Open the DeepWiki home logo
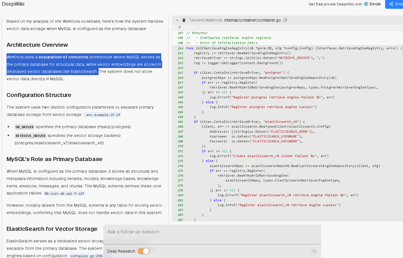This screenshot has width=403, height=258. 13,4
